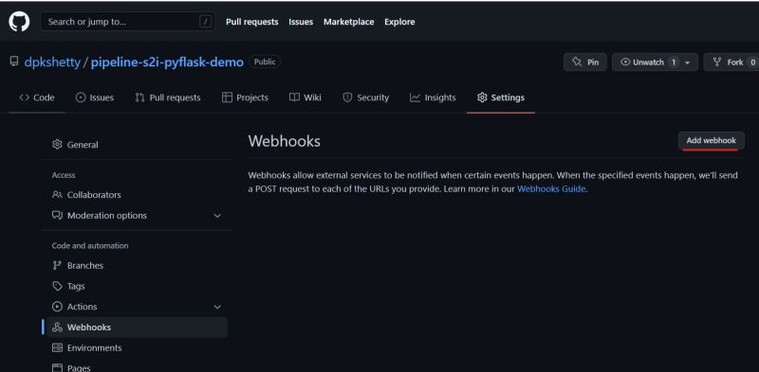Click the Fork icon

click(717, 62)
